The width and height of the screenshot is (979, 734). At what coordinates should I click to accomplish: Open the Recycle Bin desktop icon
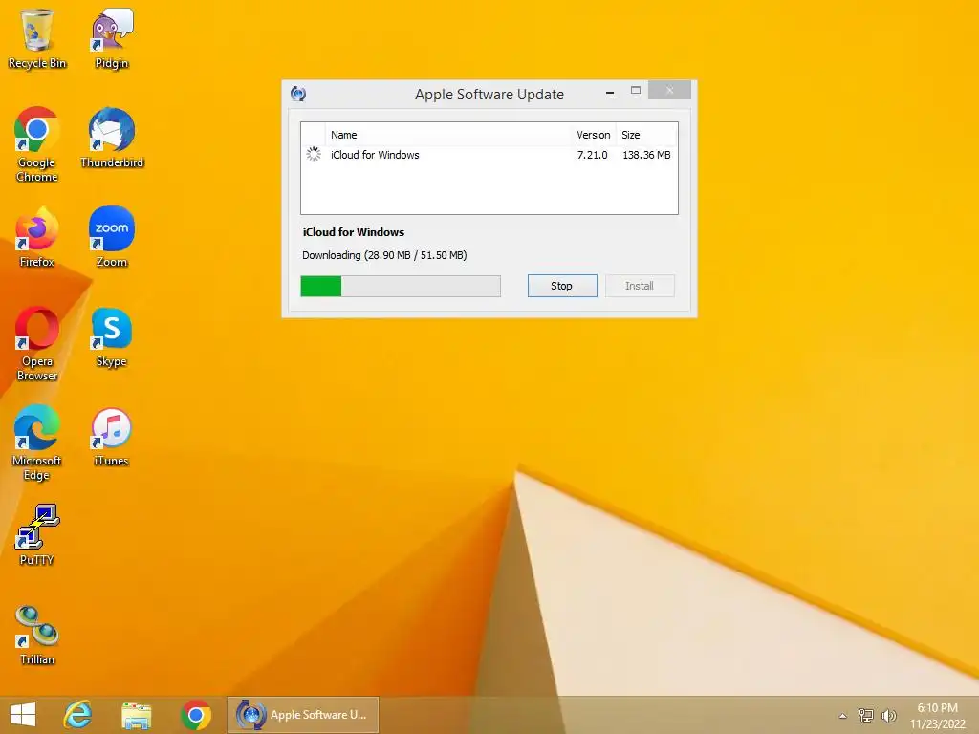37,37
